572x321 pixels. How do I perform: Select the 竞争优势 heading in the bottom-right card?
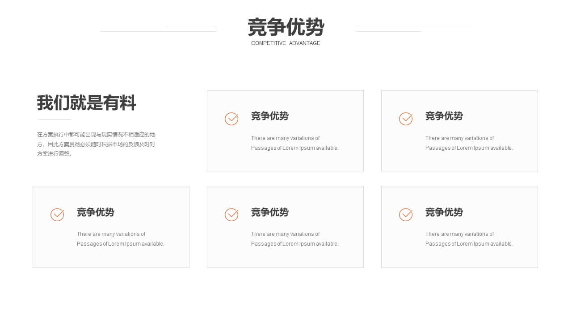(444, 212)
